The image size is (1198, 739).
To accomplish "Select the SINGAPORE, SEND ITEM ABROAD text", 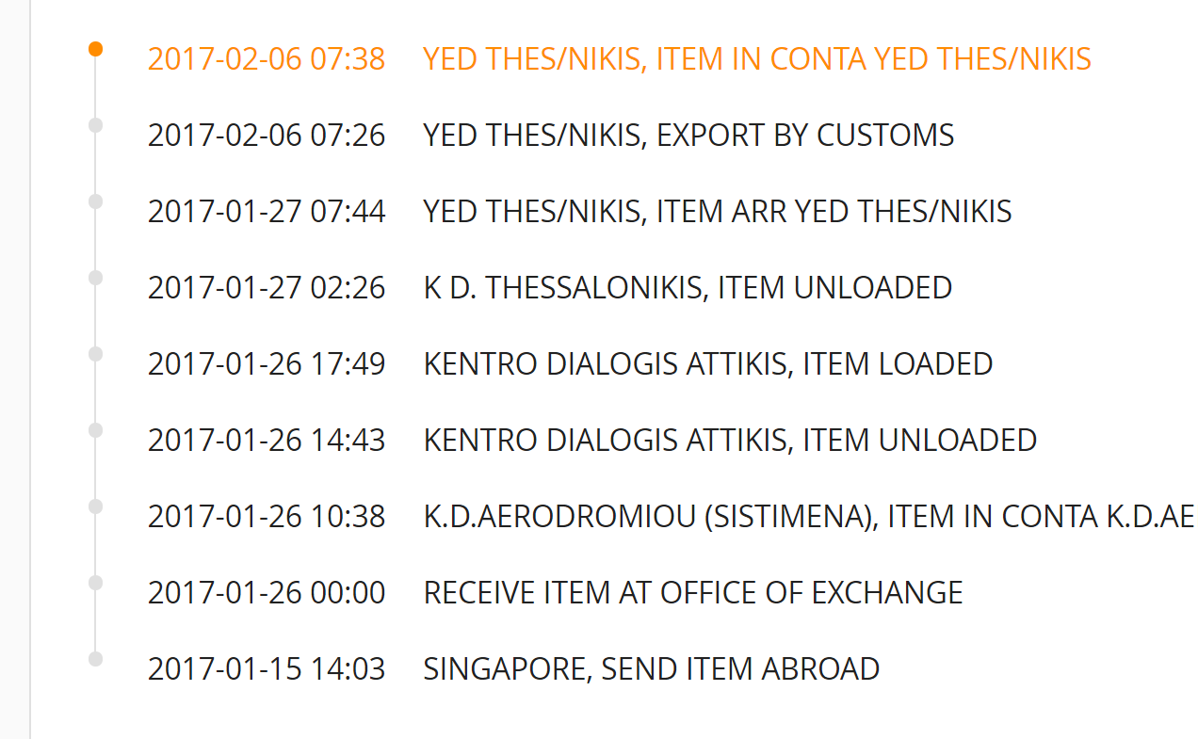I will tap(652, 669).
